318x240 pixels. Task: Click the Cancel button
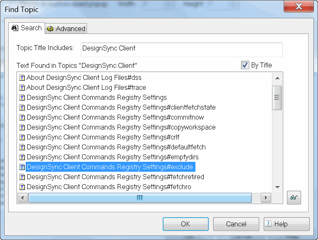tap(236, 224)
